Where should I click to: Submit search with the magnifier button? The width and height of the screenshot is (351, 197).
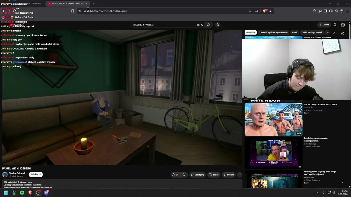coord(208,25)
